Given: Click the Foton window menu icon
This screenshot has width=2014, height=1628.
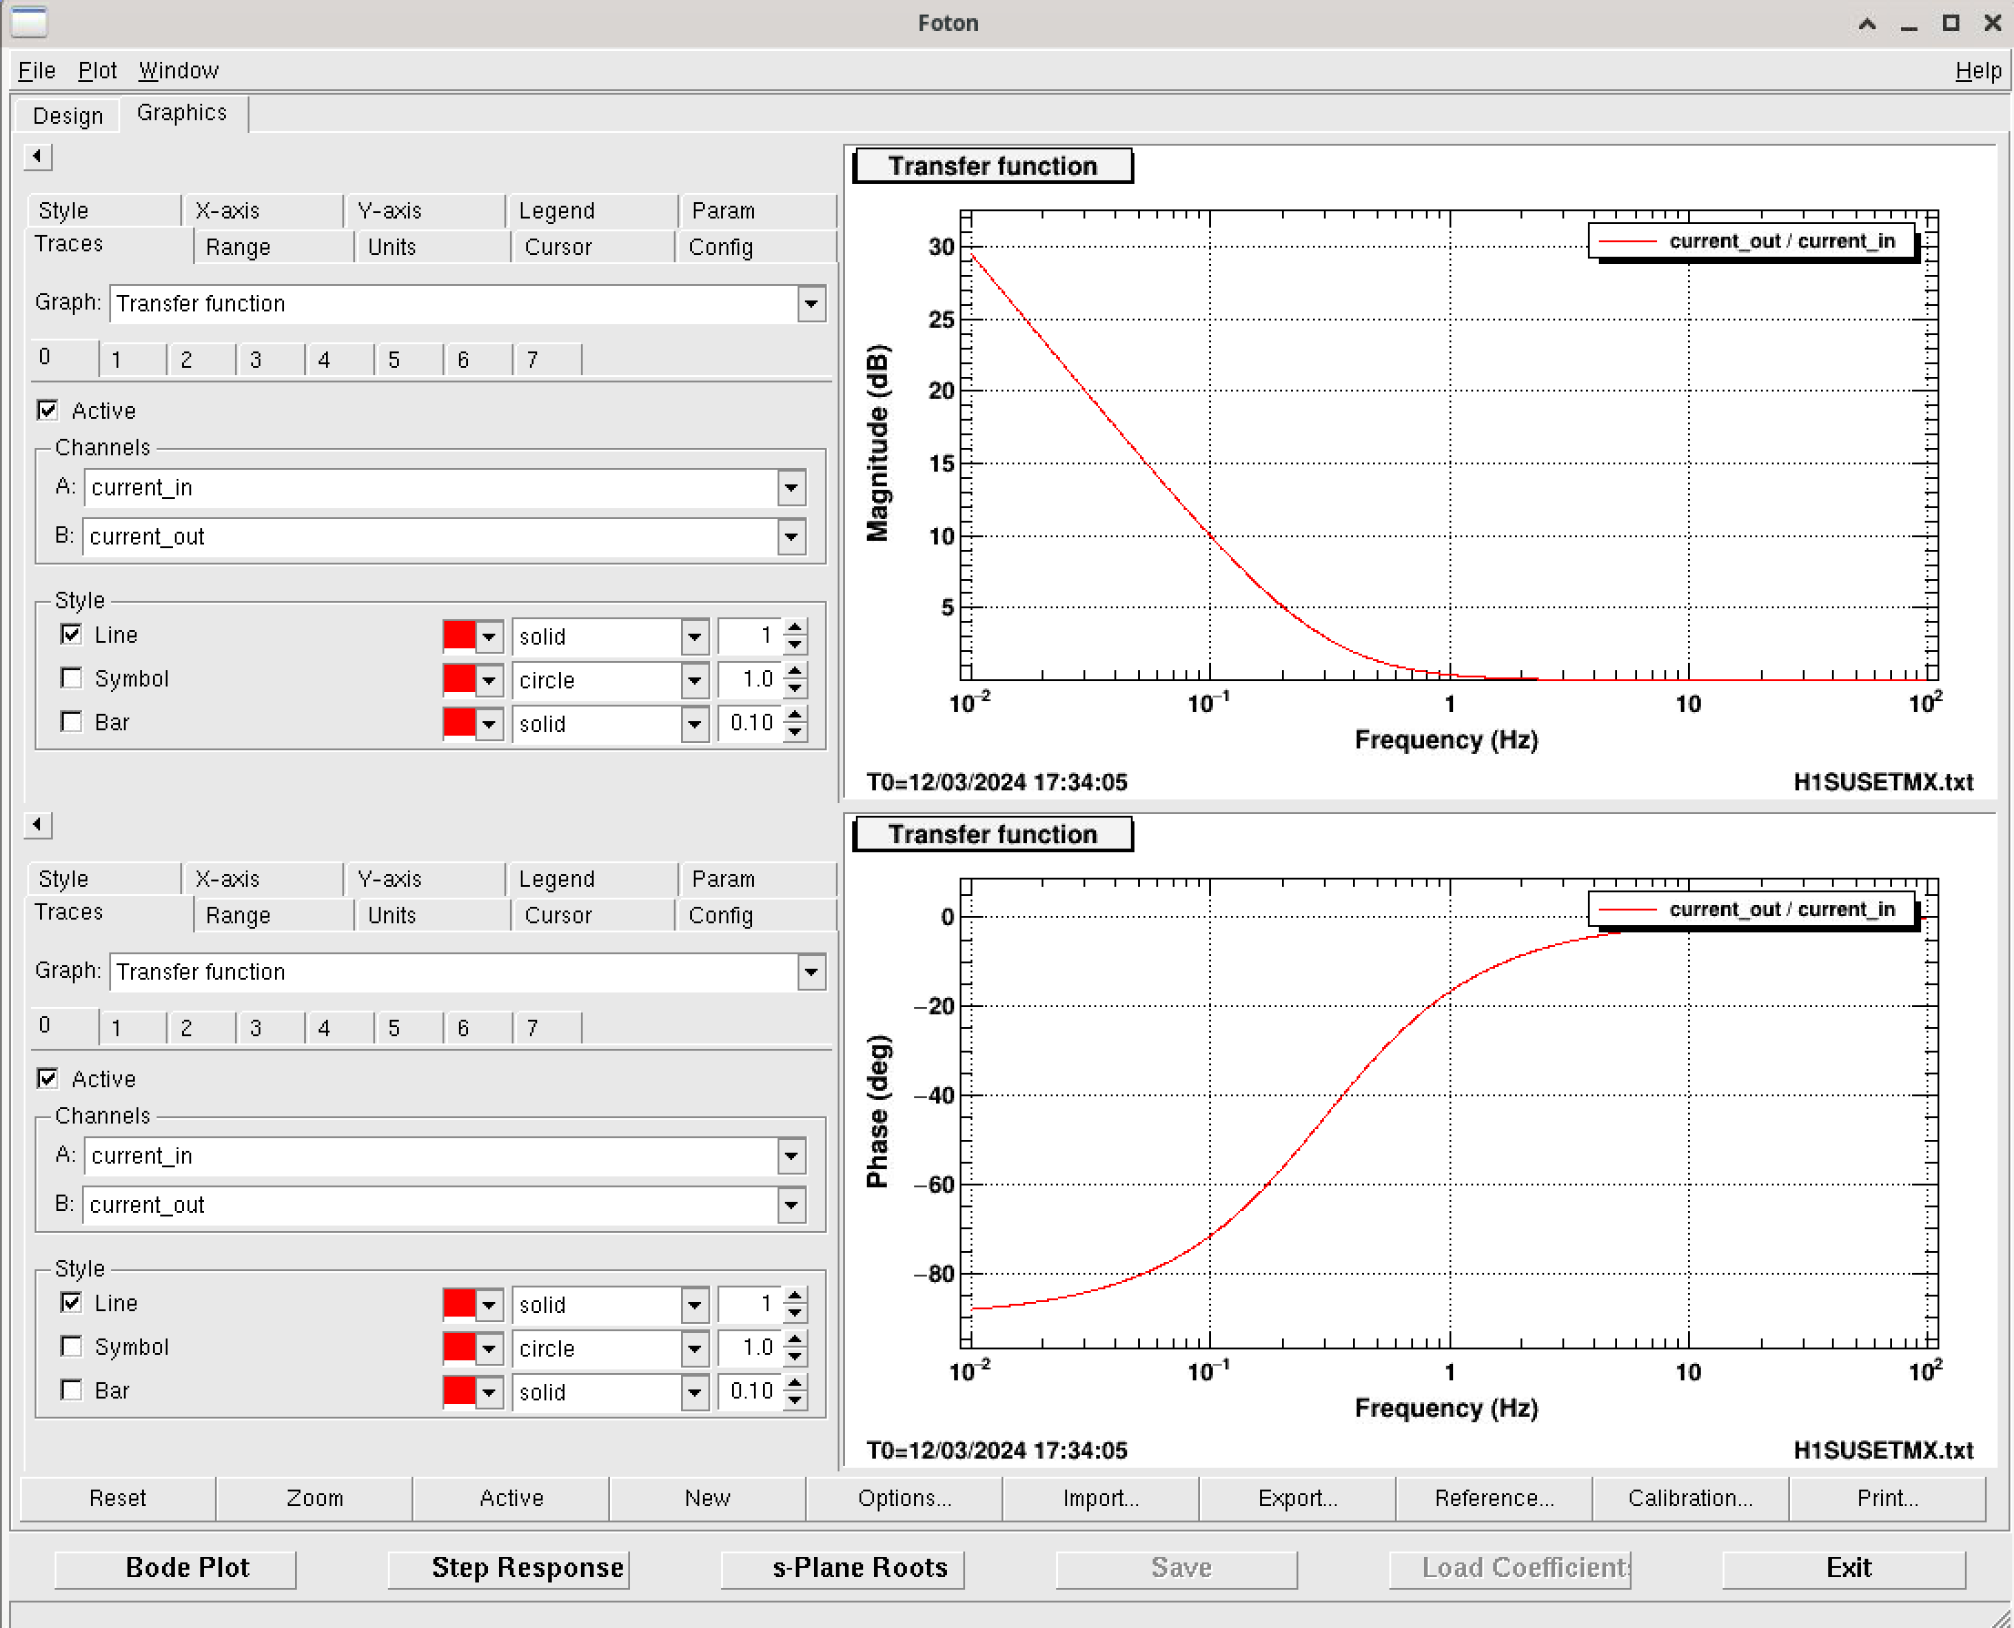Looking at the screenshot, I should (x=29, y=22).
